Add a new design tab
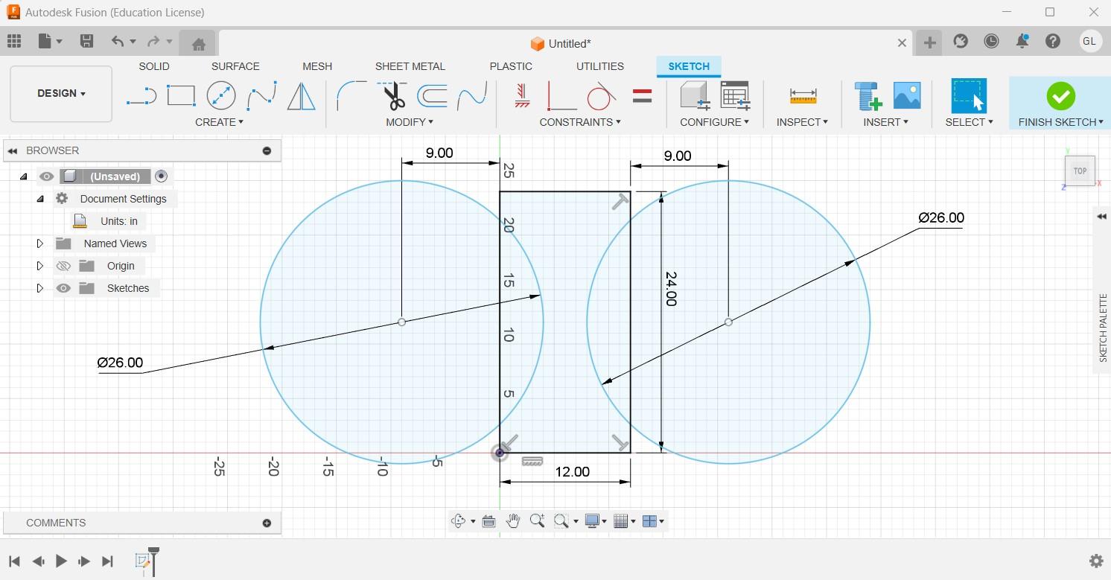Viewport: 1111px width, 580px height. tap(929, 43)
